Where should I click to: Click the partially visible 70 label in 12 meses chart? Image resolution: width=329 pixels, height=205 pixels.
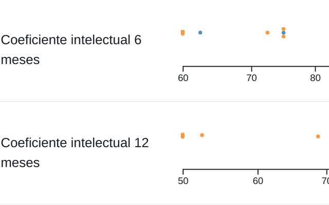(x=325, y=180)
